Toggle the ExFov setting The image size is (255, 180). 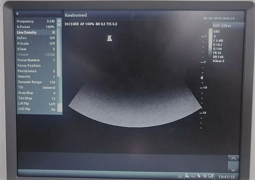(36, 38)
